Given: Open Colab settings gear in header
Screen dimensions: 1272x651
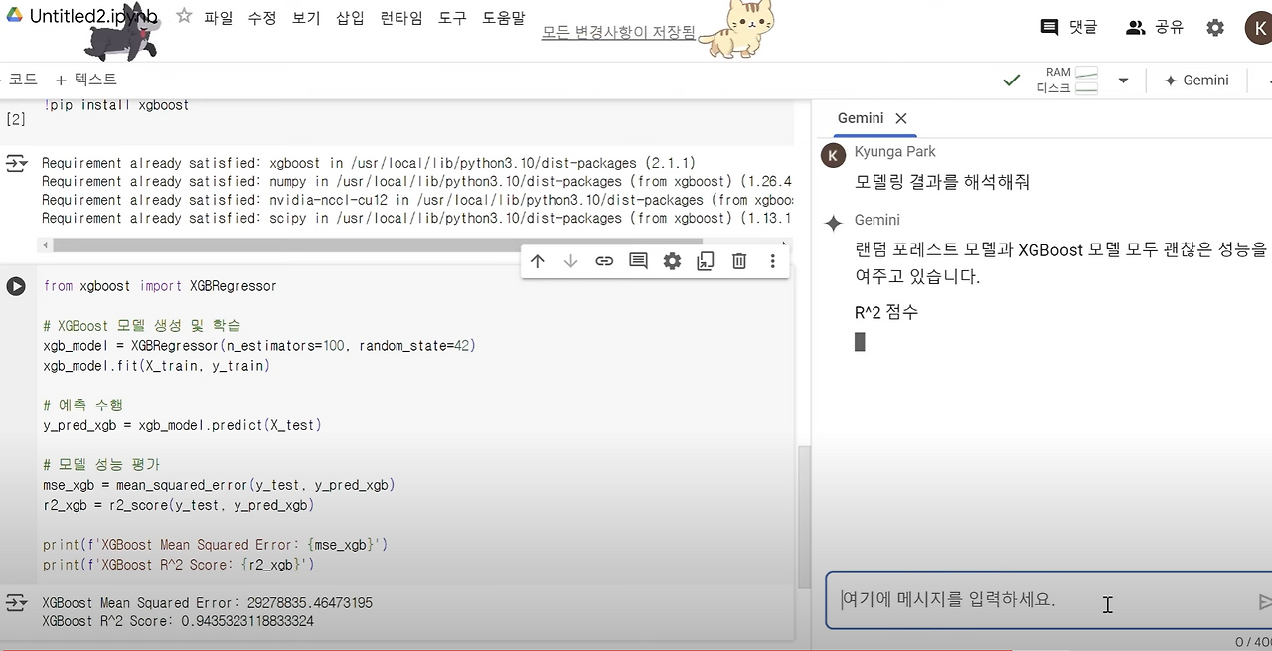Looking at the screenshot, I should [1214, 27].
